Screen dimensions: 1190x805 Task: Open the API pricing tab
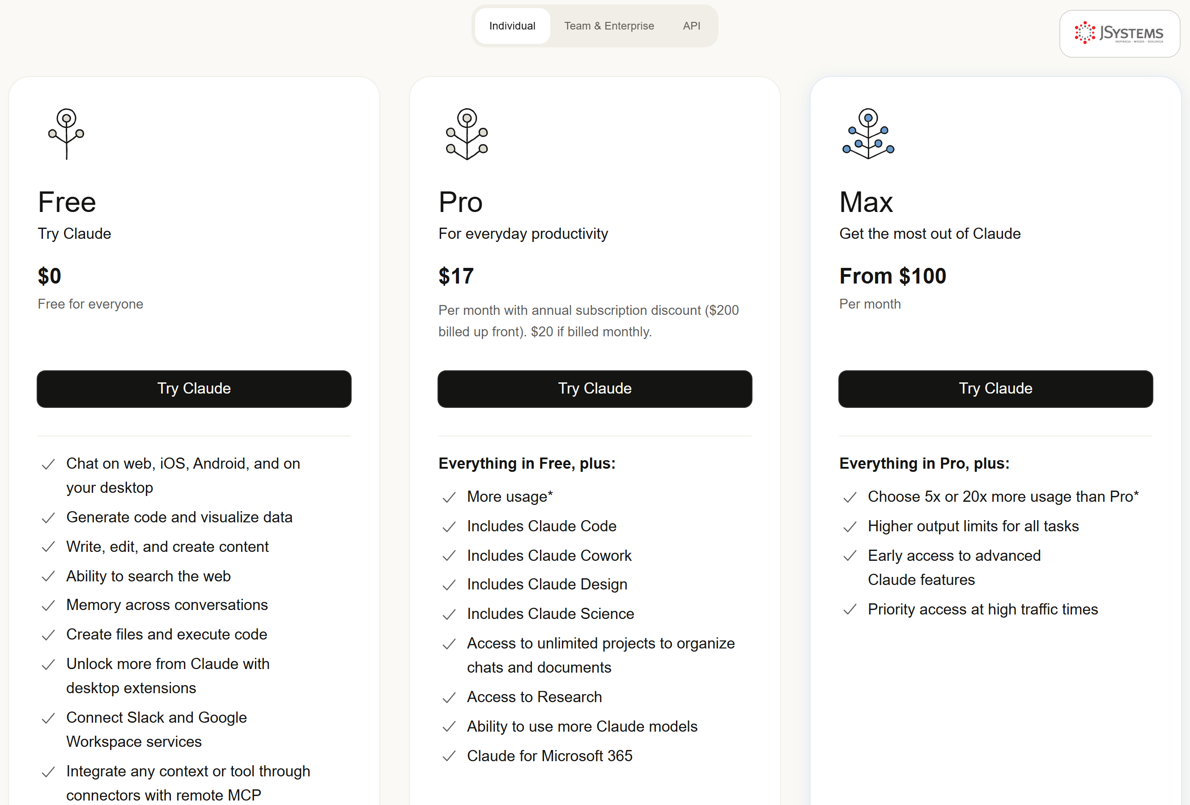point(691,25)
